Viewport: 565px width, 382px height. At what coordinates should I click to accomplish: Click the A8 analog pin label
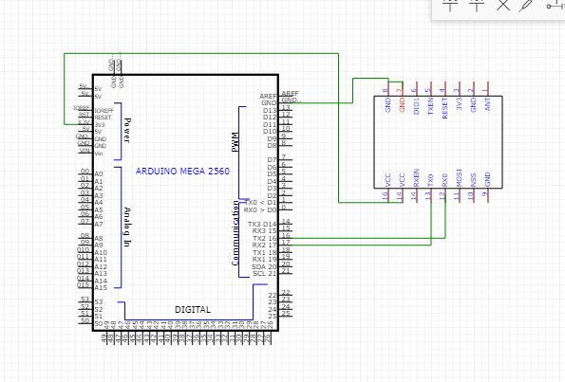coord(99,238)
